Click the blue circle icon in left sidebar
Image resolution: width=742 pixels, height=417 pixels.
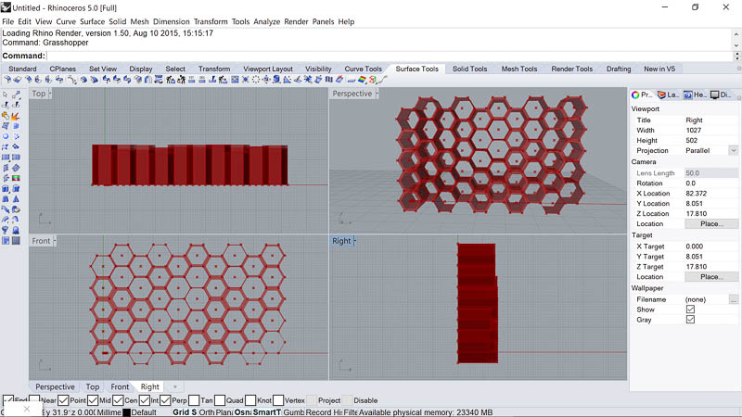pos(6,136)
